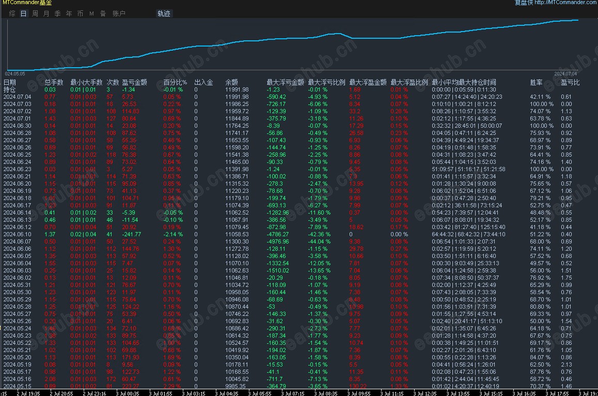Click the 3 Jul 08:35 time axis label
The width and height of the screenshot is (598, 396).
pyautogui.click(x=326, y=393)
